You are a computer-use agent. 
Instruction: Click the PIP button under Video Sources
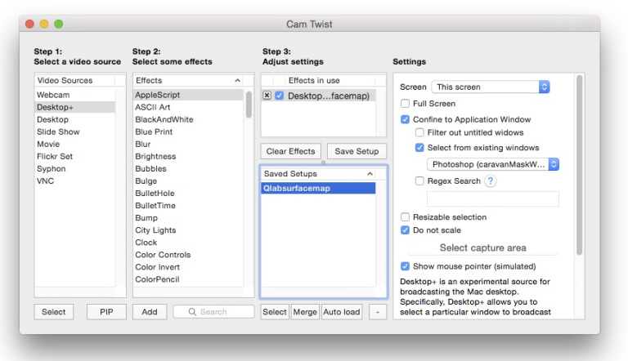click(106, 312)
